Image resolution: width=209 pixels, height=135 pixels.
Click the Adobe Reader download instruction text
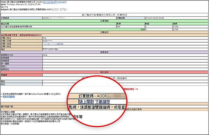(31, 94)
